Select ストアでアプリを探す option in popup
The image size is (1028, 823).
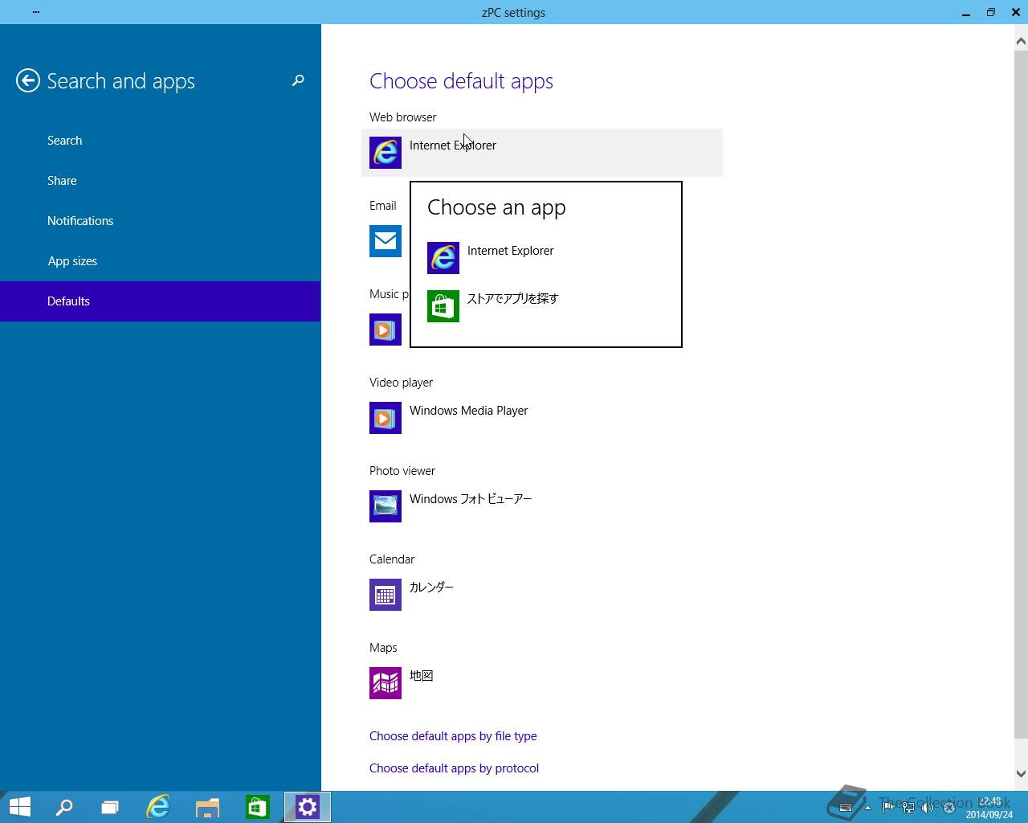513,299
